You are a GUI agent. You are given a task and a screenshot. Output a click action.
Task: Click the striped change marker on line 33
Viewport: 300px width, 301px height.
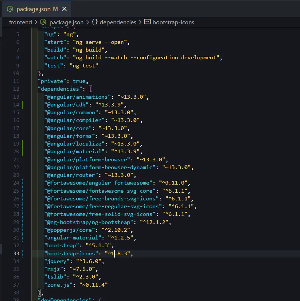pos(22,253)
